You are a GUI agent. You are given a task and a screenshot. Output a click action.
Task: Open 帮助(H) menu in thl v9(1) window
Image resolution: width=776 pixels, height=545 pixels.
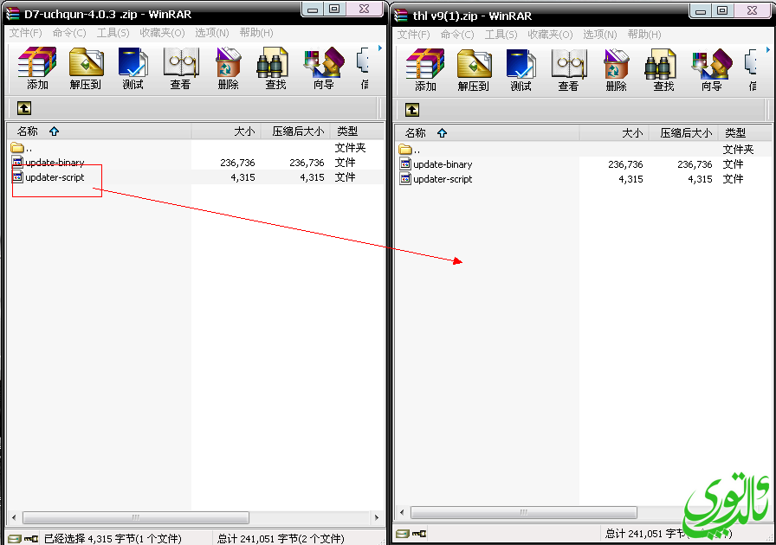[643, 35]
